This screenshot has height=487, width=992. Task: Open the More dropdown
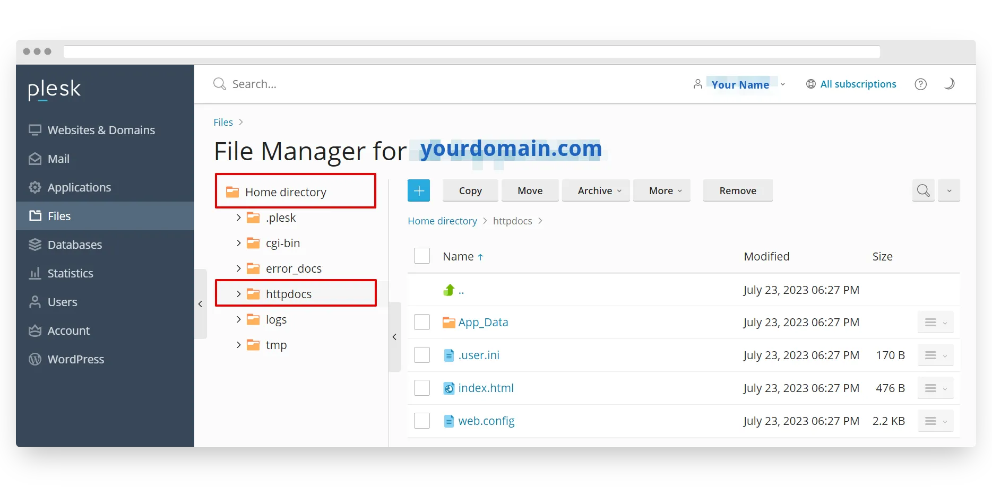(662, 190)
